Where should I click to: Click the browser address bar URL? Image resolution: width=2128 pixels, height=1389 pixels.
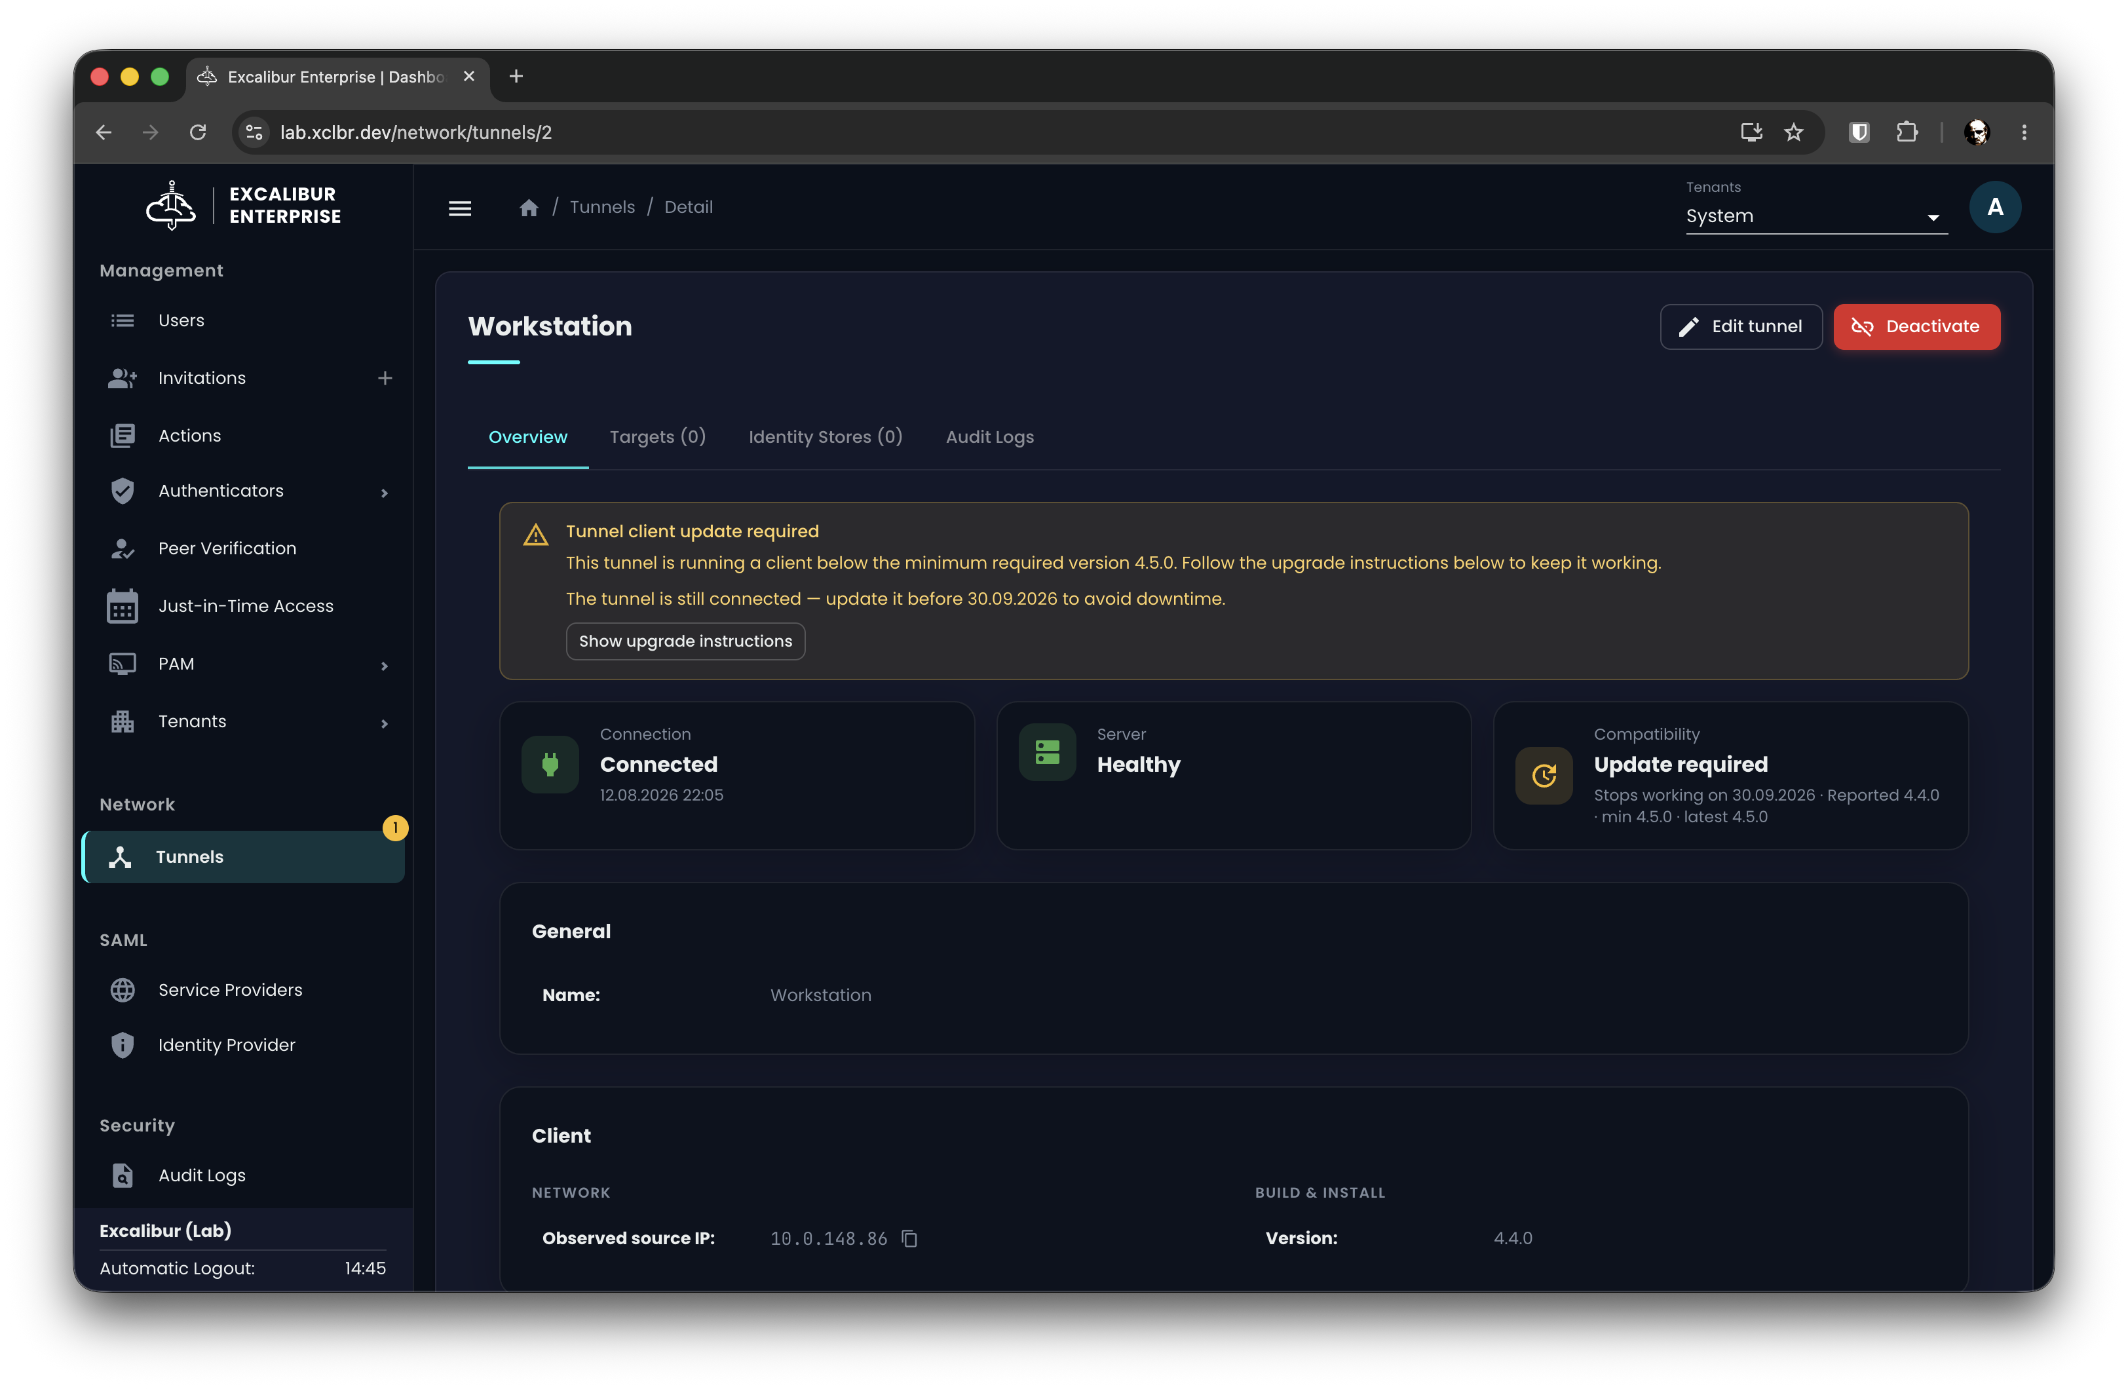(x=416, y=132)
